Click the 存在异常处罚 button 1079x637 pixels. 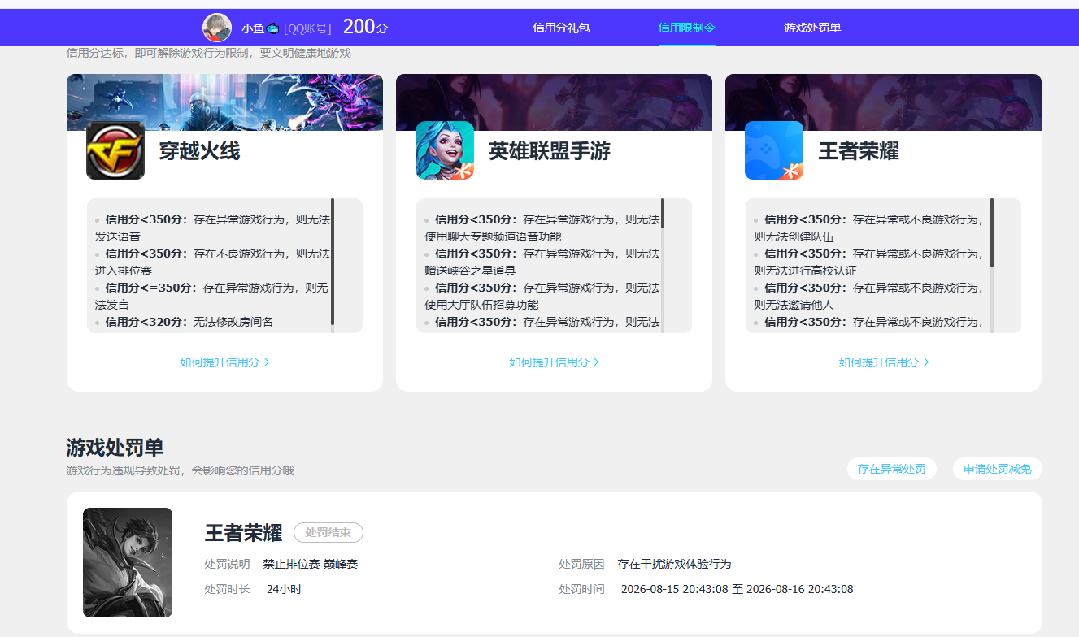[892, 469]
